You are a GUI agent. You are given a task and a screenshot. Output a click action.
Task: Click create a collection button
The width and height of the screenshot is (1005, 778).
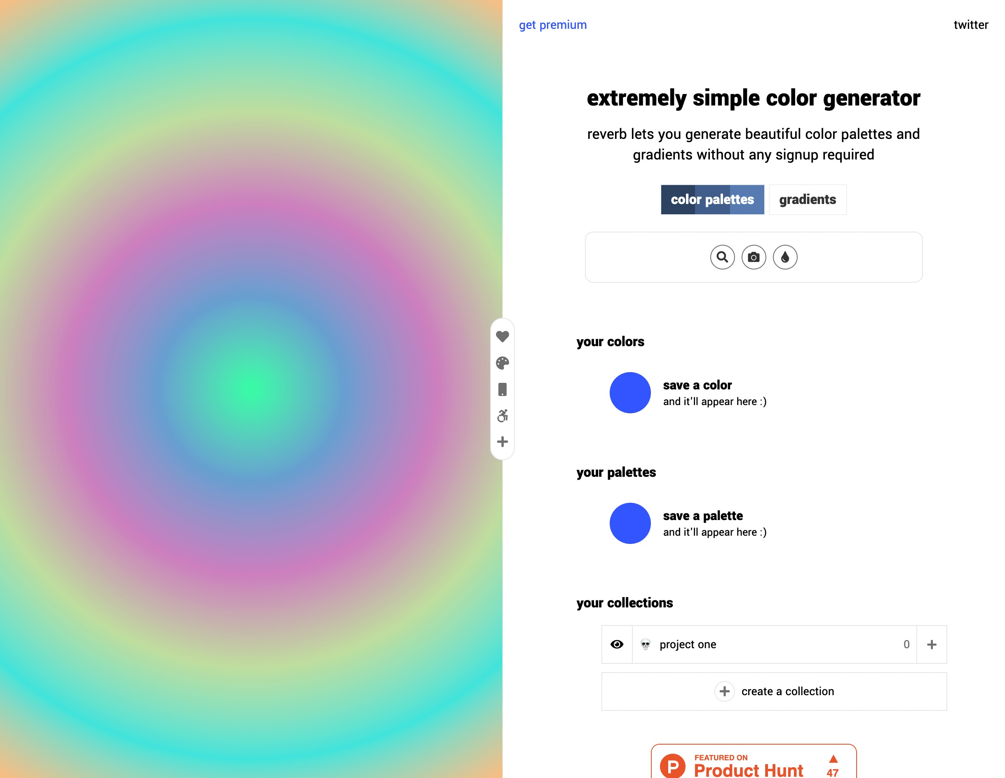tap(773, 691)
